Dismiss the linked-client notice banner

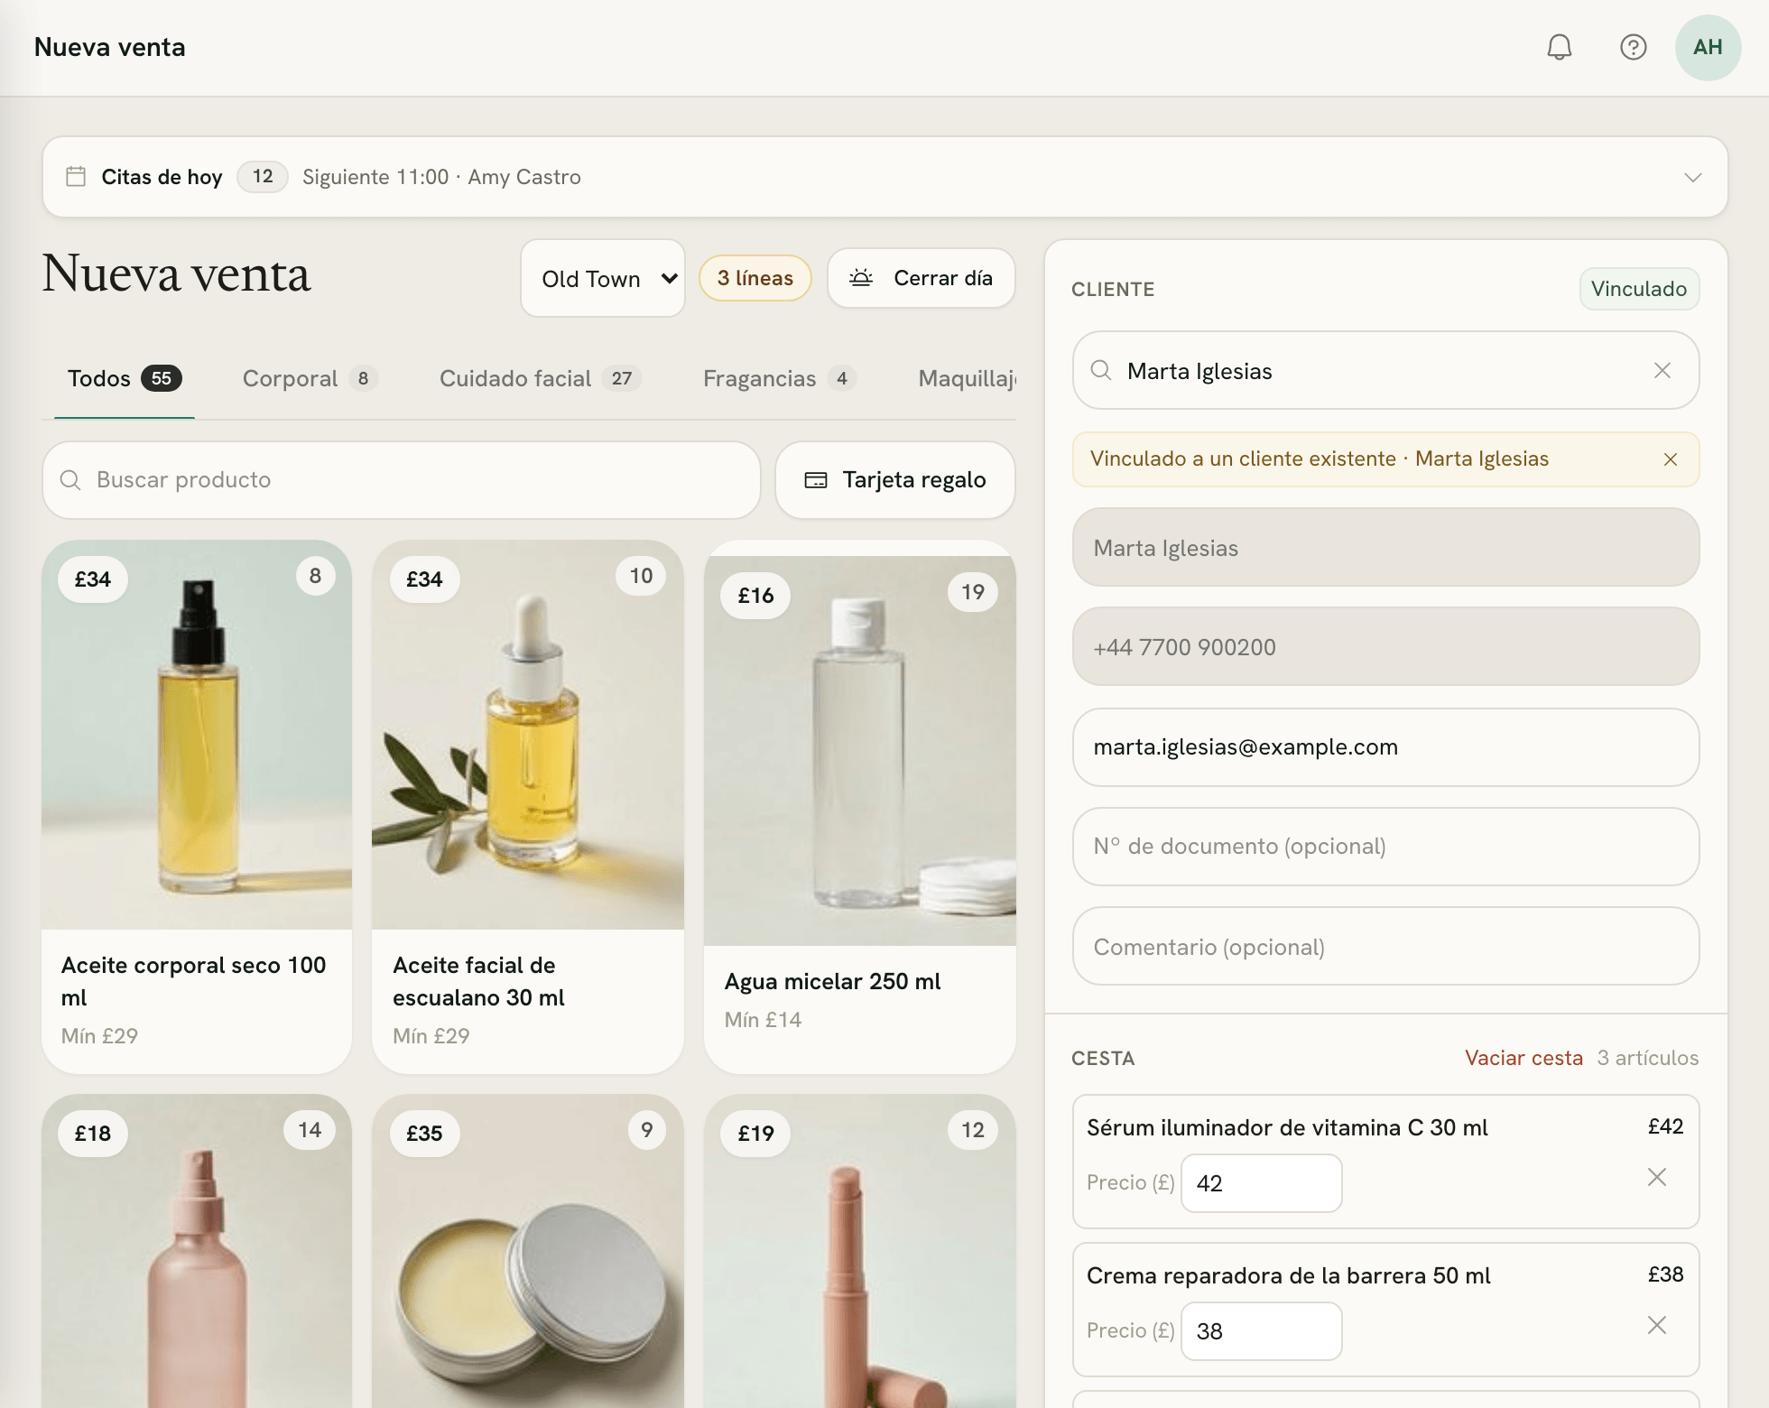(1671, 459)
